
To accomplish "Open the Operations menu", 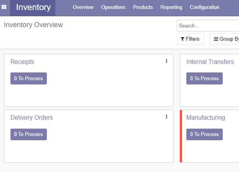I will (113, 7).
